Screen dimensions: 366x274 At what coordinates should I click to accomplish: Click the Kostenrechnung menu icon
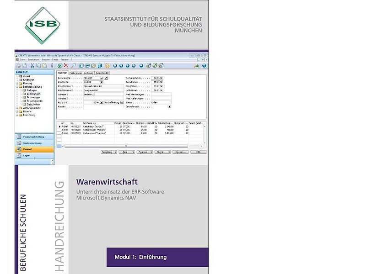(19, 143)
